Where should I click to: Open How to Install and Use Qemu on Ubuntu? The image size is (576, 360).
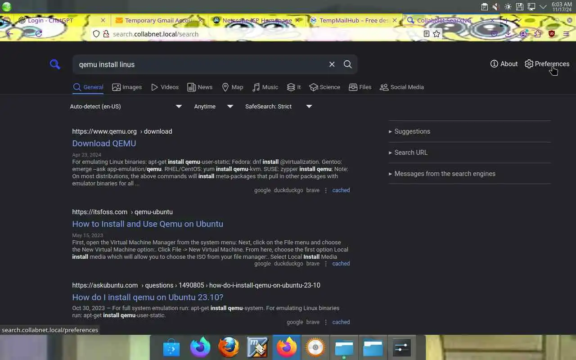click(x=148, y=224)
